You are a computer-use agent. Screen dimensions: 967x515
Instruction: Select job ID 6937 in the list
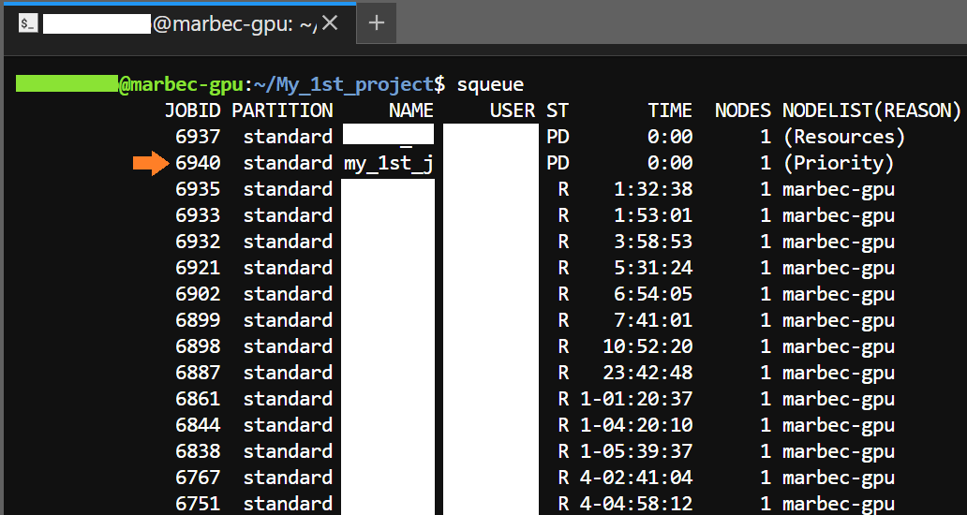(x=198, y=137)
